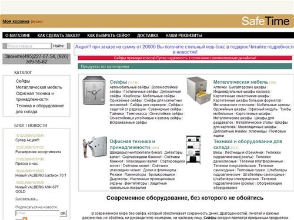Screen dimensions: 294x220
Task: Open Металлические стеллажи subcategory
Action: 233,105
